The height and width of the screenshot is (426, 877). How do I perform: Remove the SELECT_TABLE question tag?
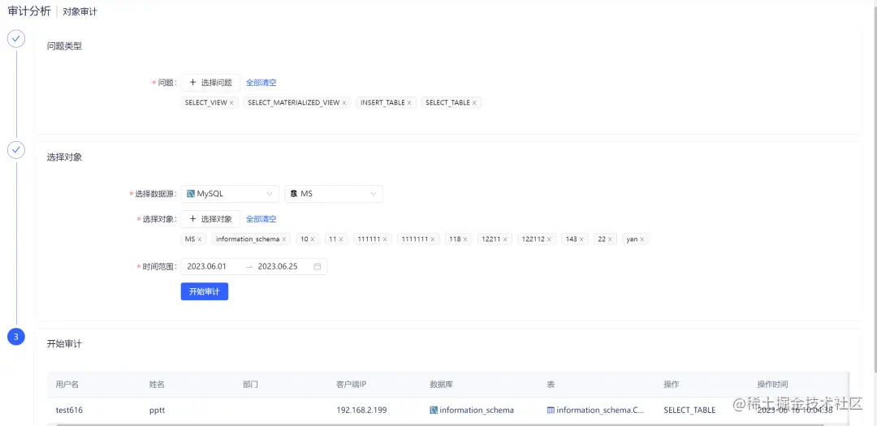click(x=474, y=103)
